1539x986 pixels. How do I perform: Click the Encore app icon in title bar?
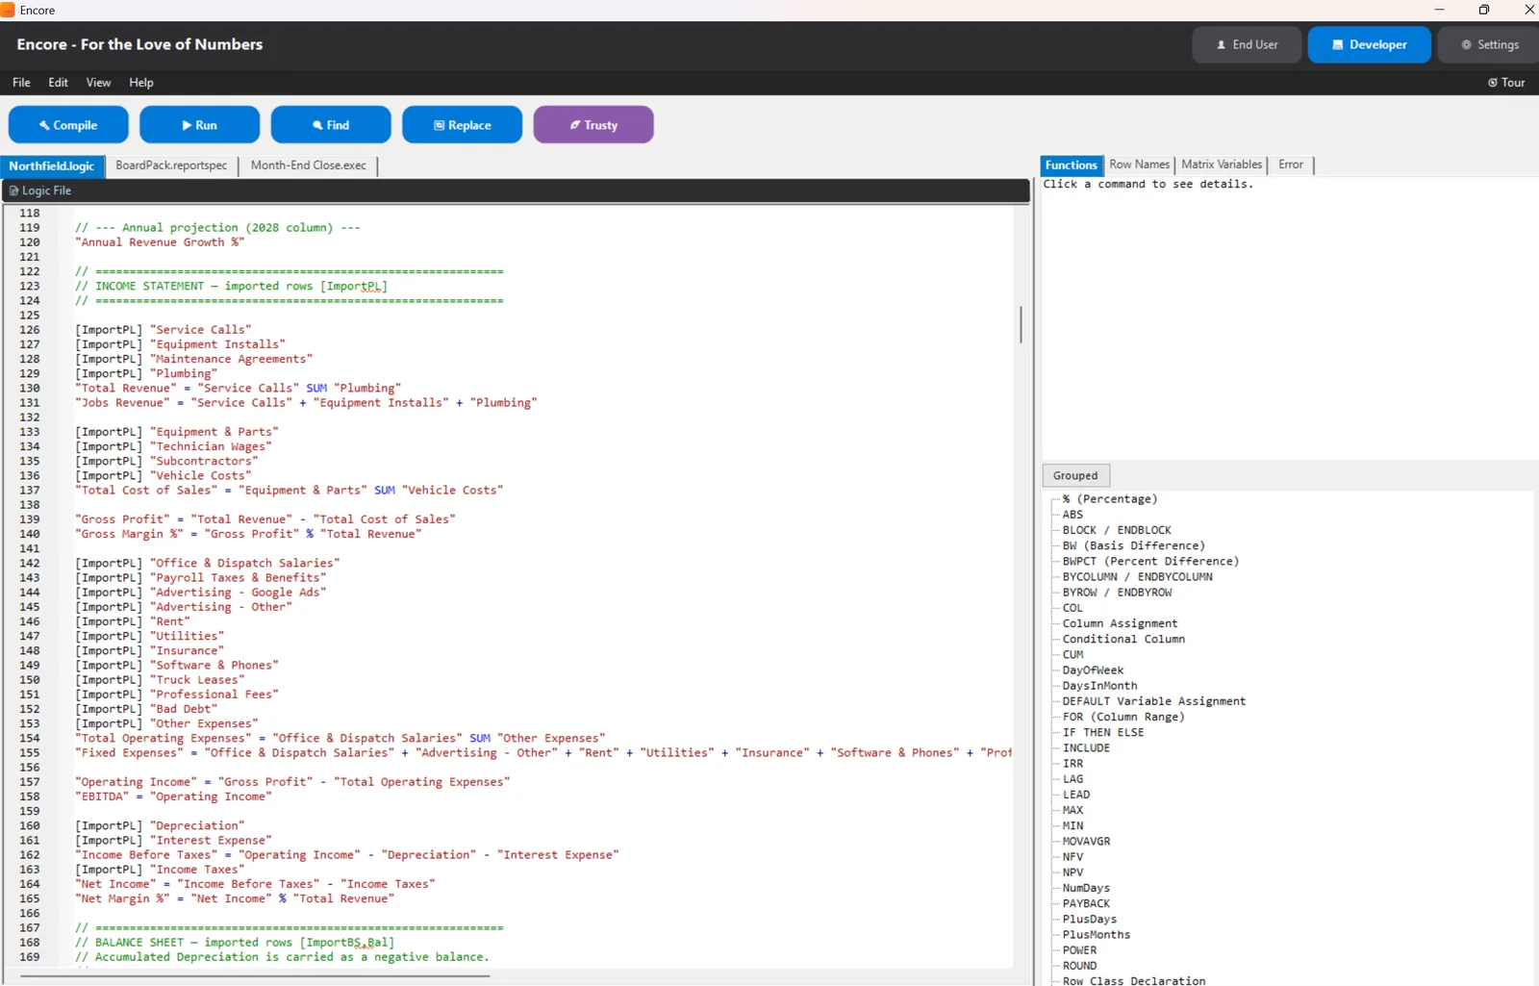(8, 10)
